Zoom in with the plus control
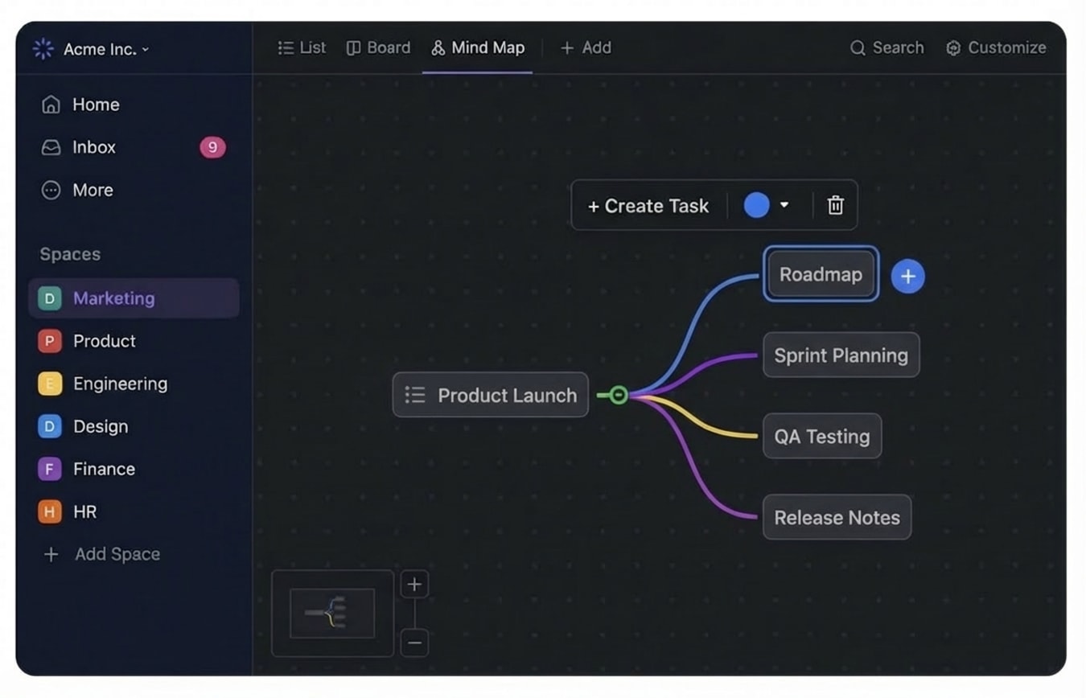 tap(414, 585)
